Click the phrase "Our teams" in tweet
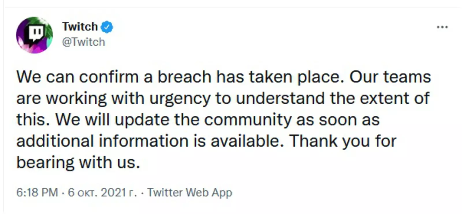 pyautogui.click(x=390, y=77)
